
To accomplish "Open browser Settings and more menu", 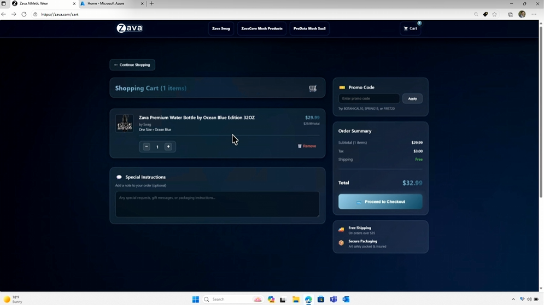I will pyautogui.click(x=534, y=14).
